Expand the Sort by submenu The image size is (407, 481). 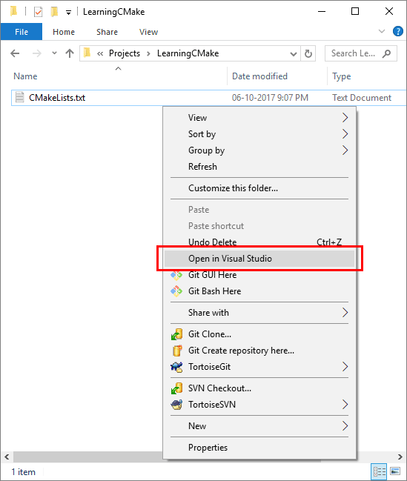coord(345,133)
